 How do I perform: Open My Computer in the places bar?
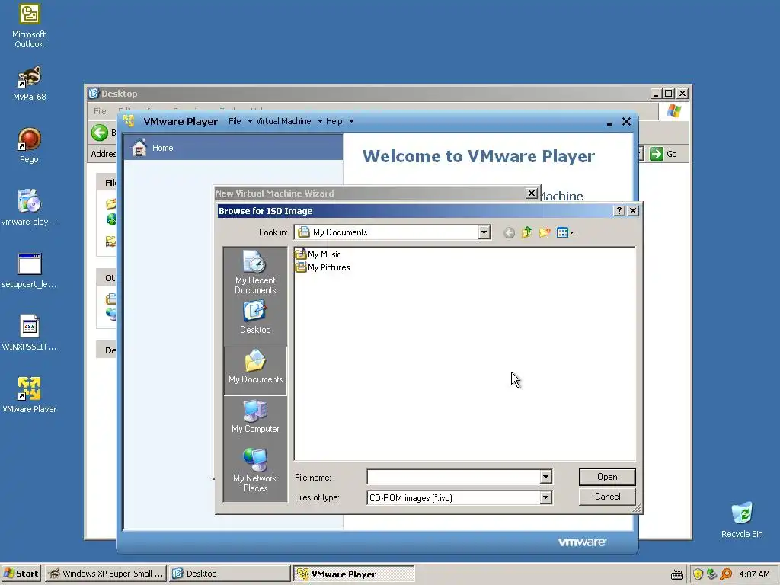pos(255,417)
